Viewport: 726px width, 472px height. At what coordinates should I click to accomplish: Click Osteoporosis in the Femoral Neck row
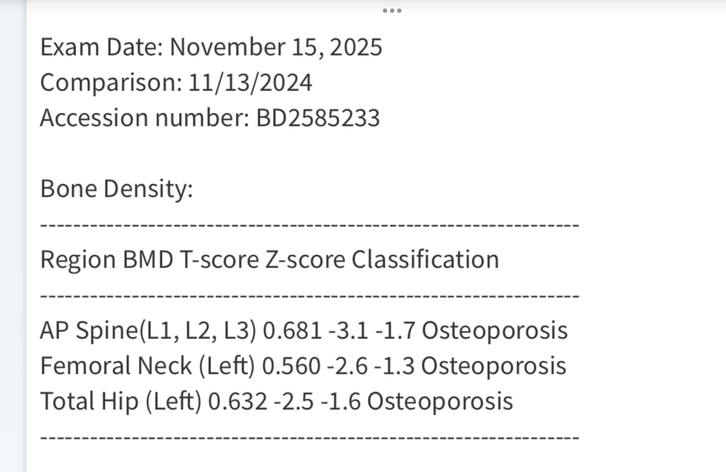pyautogui.click(x=493, y=366)
